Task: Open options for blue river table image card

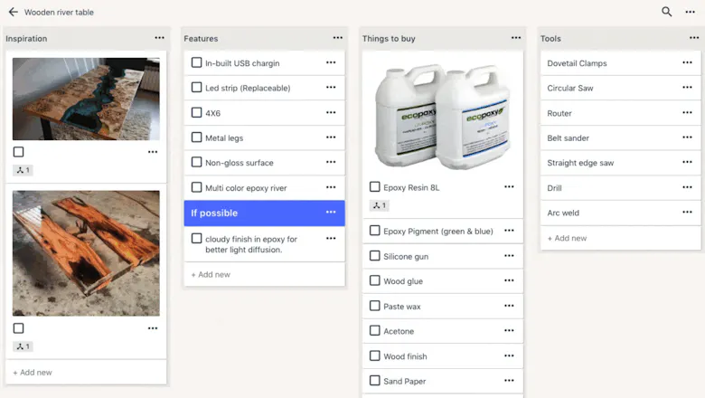Action: point(153,152)
